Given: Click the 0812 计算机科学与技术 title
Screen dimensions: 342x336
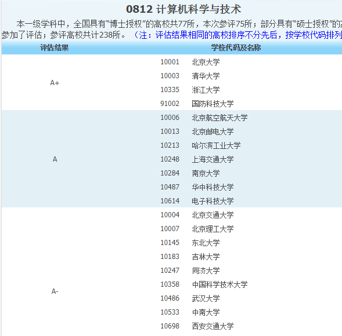Looking at the screenshot, I should click(x=183, y=9).
